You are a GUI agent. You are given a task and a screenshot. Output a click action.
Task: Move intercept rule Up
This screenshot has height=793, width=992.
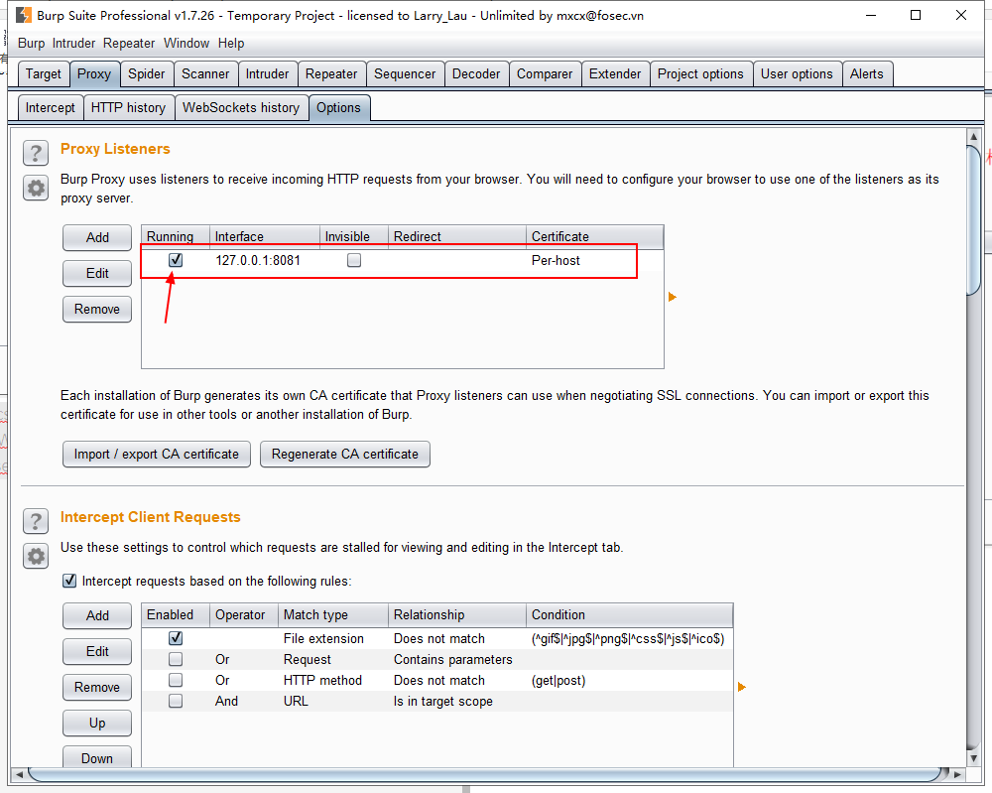coord(97,723)
